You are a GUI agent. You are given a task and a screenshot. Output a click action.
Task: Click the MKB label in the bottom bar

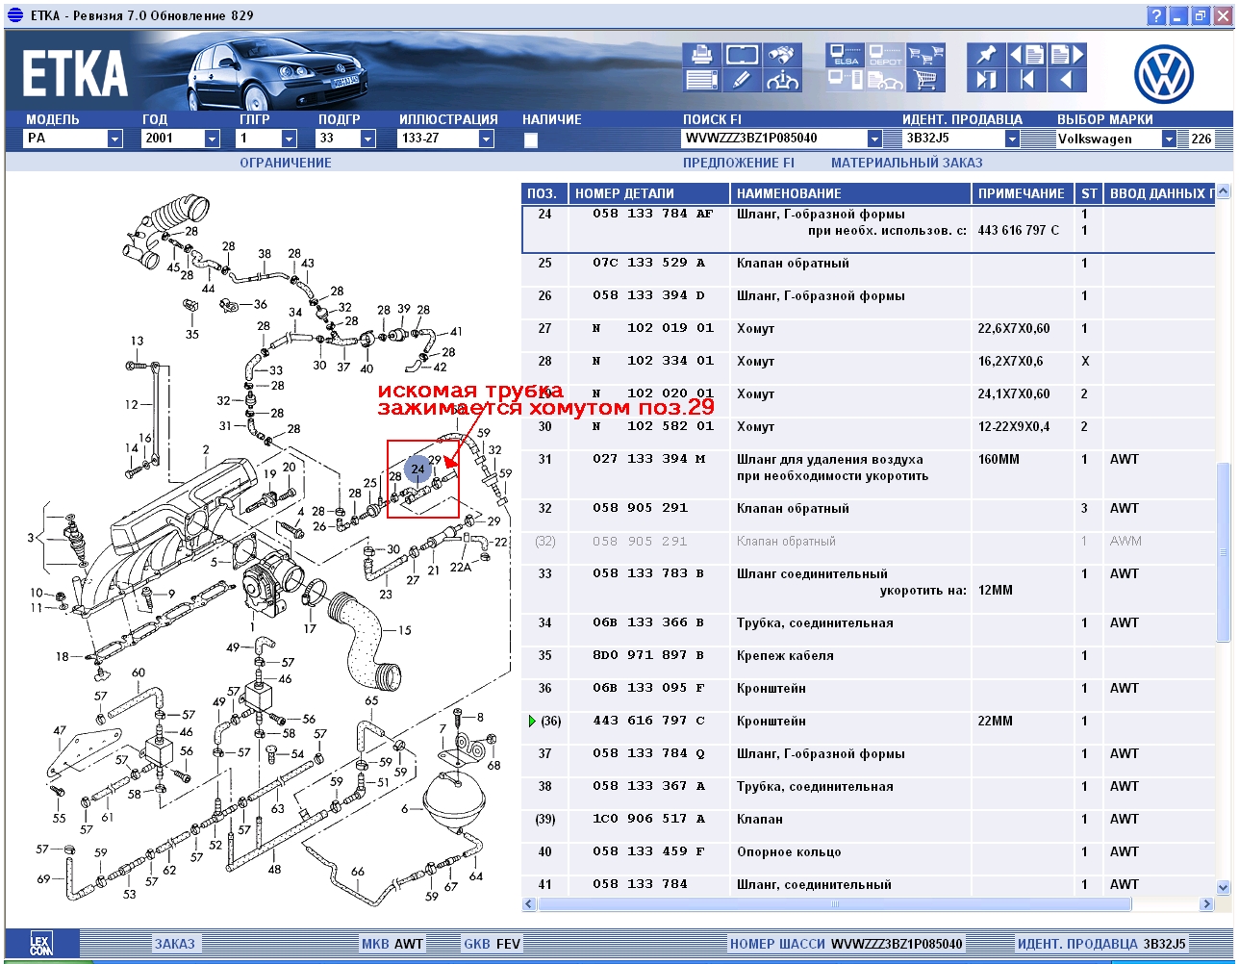point(375,944)
